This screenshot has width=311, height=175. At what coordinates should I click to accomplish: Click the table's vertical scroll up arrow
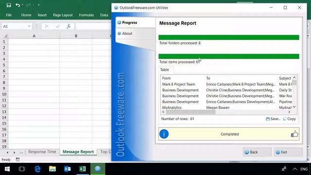click(294, 78)
